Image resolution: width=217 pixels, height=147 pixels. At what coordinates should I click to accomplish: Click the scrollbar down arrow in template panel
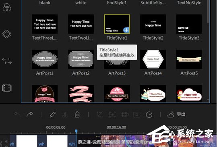pos(208,100)
